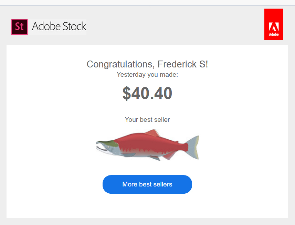Click the salmon's gray tail fin

tap(193, 147)
